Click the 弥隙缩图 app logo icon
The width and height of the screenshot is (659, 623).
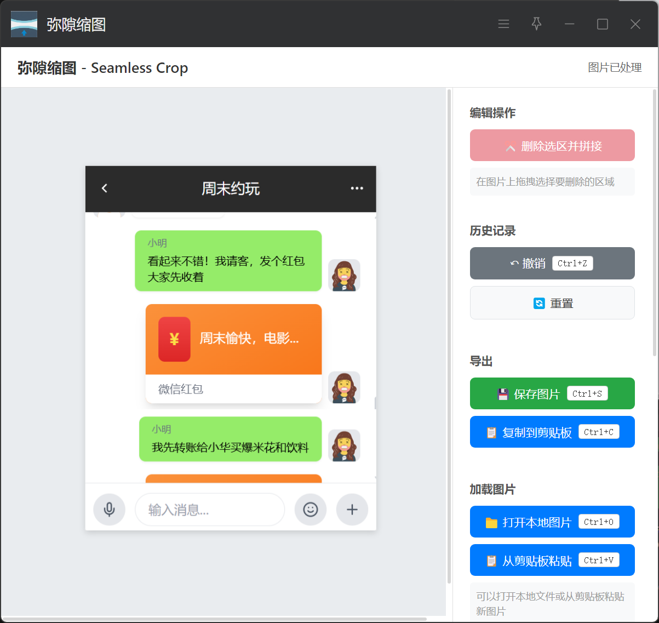coord(24,24)
